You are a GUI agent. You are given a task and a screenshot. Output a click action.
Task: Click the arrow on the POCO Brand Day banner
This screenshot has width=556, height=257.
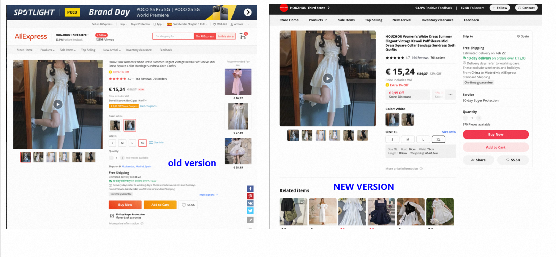[248, 12]
